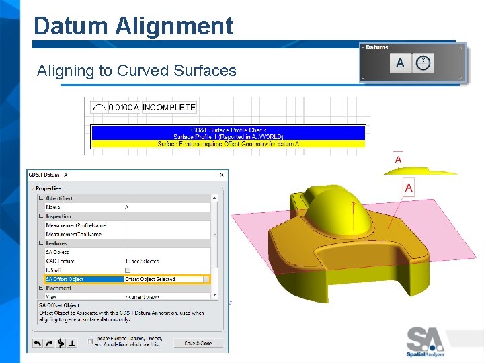Click the property grid scroll up arrow
Viewport: 484px width, 363px height.
coord(214,198)
